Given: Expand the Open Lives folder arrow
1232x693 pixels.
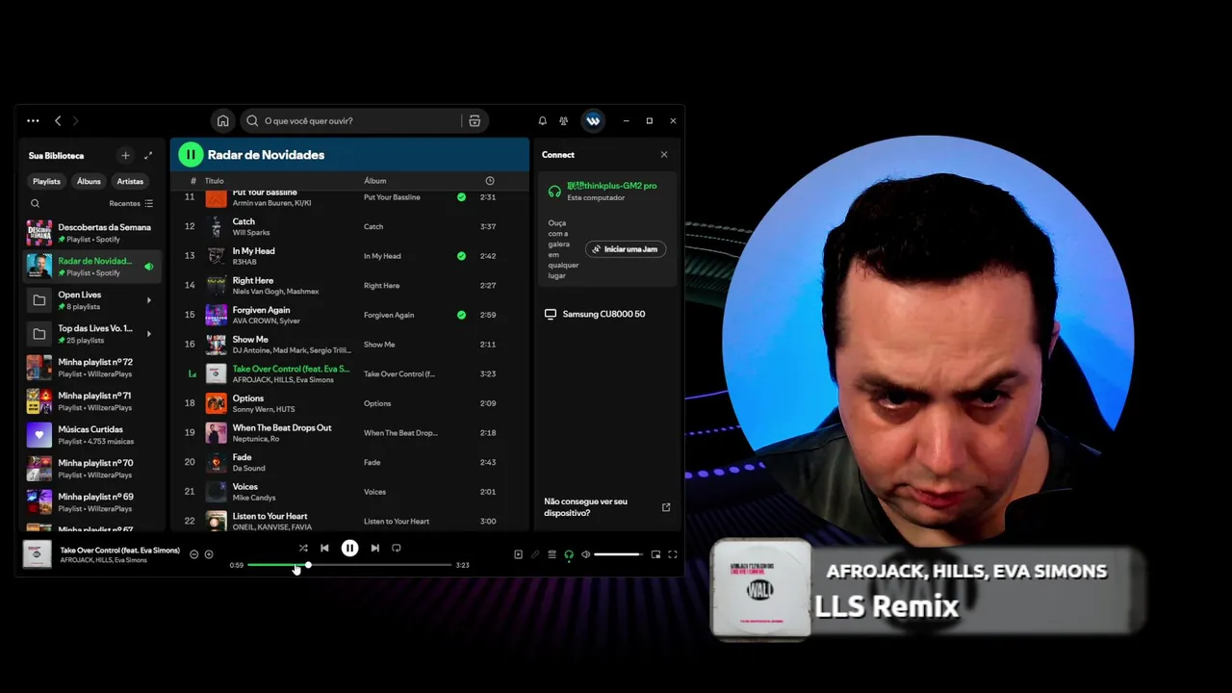Looking at the screenshot, I should pos(148,300).
